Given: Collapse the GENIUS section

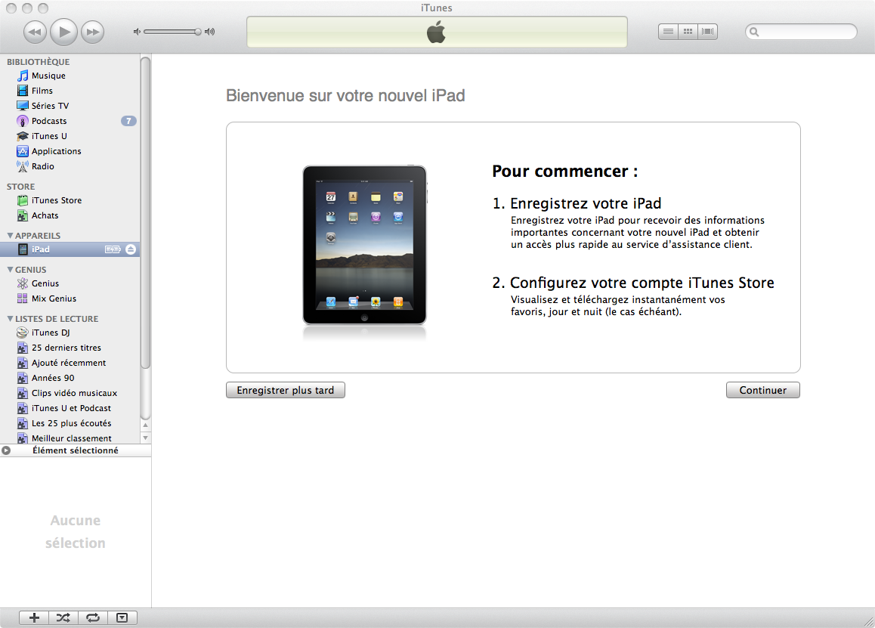Looking at the screenshot, I should [10, 270].
